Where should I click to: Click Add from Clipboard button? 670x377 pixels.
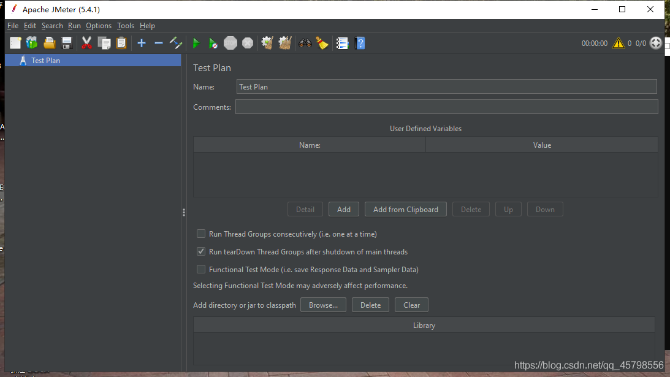[x=406, y=210]
